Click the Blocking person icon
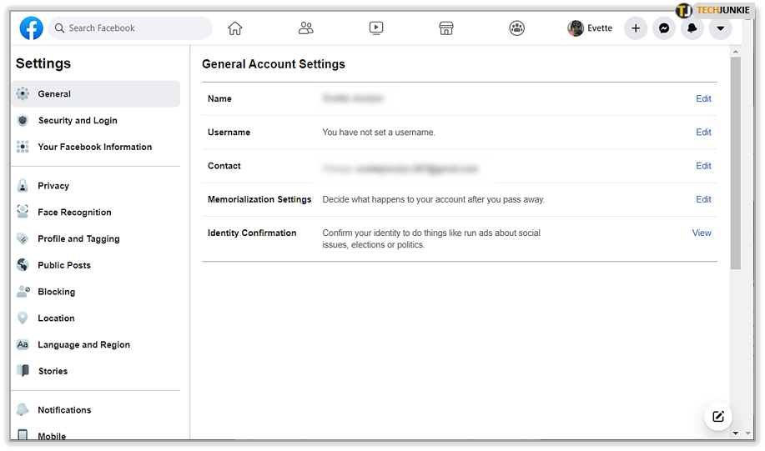This screenshot has width=765, height=451. point(23,292)
